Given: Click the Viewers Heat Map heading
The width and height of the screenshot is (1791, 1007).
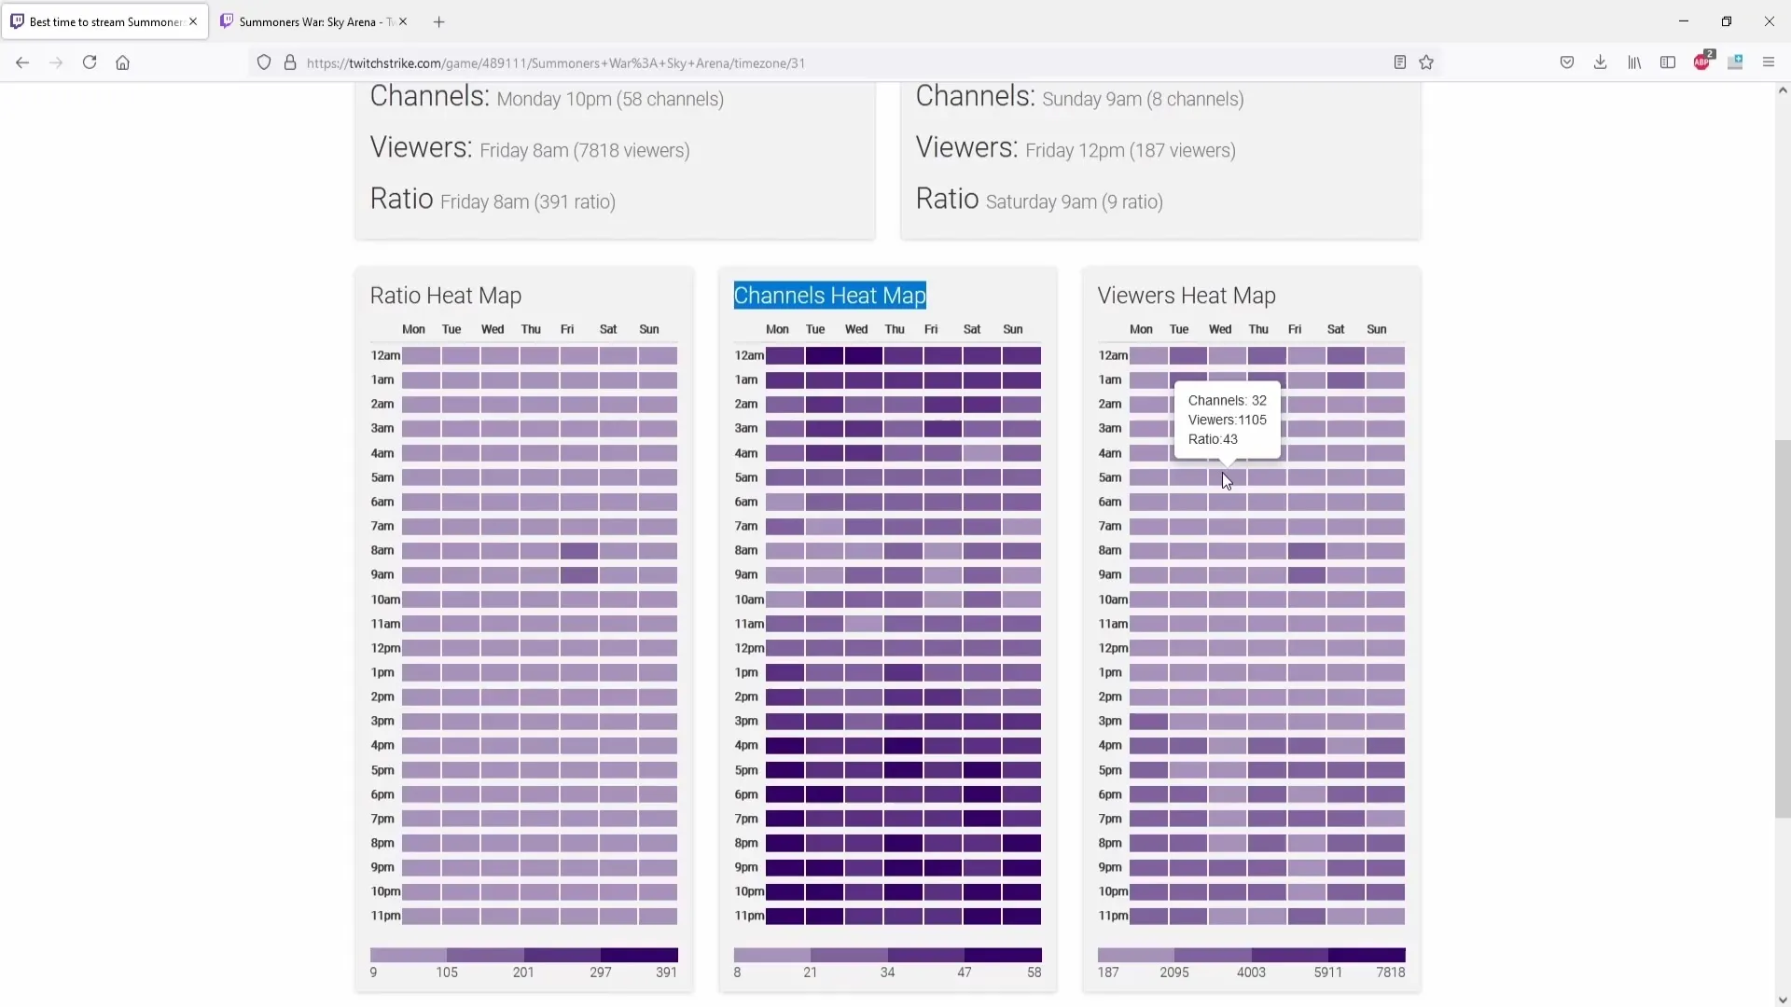Looking at the screenshot, I should (1187, 296).
